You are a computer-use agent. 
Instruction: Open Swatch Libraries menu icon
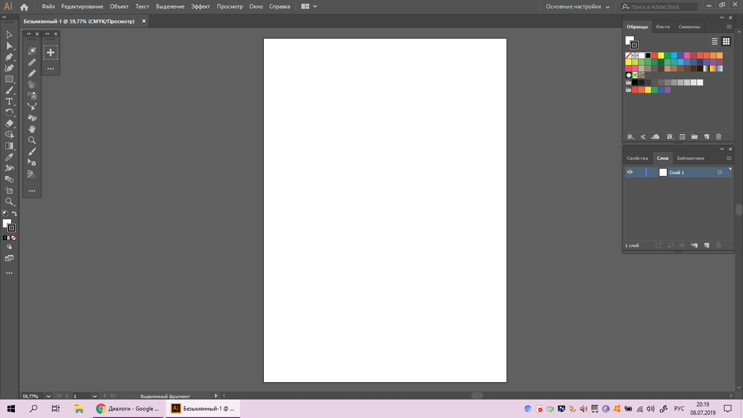click(631, 136)
